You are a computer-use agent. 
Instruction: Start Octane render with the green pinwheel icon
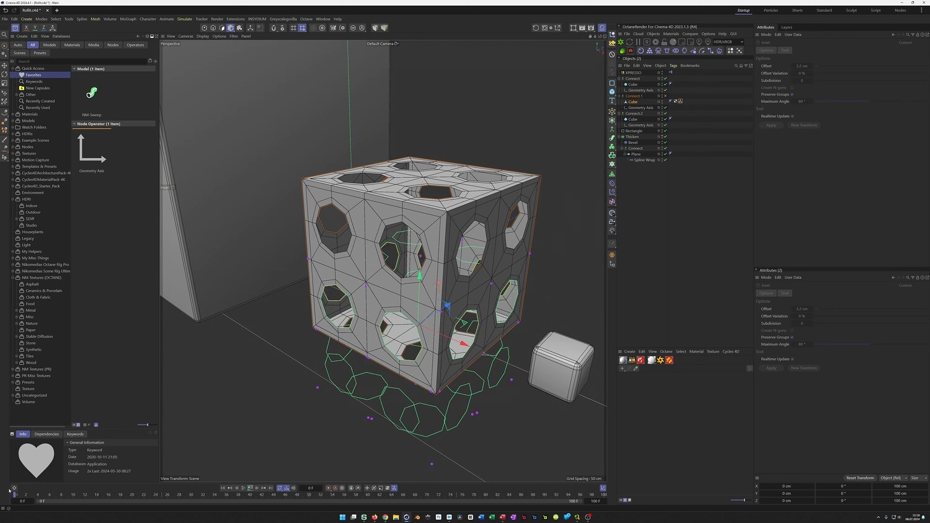[x=621, y=42]
